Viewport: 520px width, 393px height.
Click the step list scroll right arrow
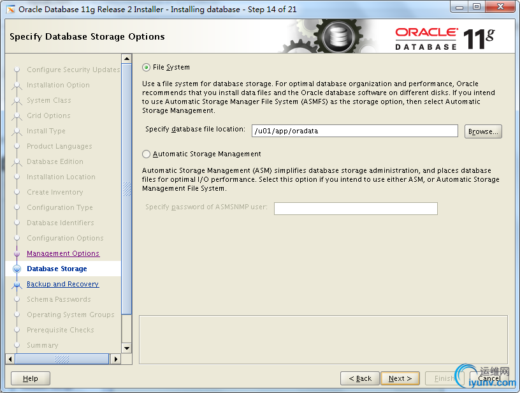coord(115,359)
